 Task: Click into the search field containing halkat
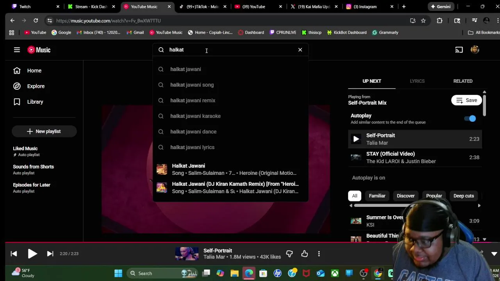230,50
